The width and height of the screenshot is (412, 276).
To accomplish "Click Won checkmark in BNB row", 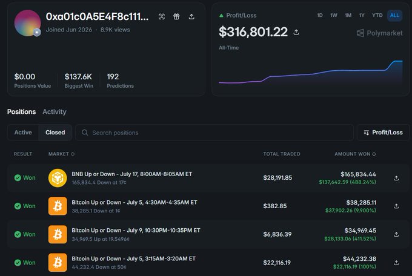I will coord(18,178).
